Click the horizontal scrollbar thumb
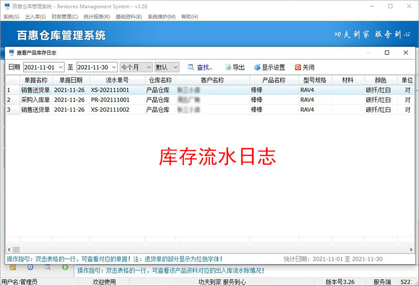Screen dimensions: 419x286 tap(16, 250)
